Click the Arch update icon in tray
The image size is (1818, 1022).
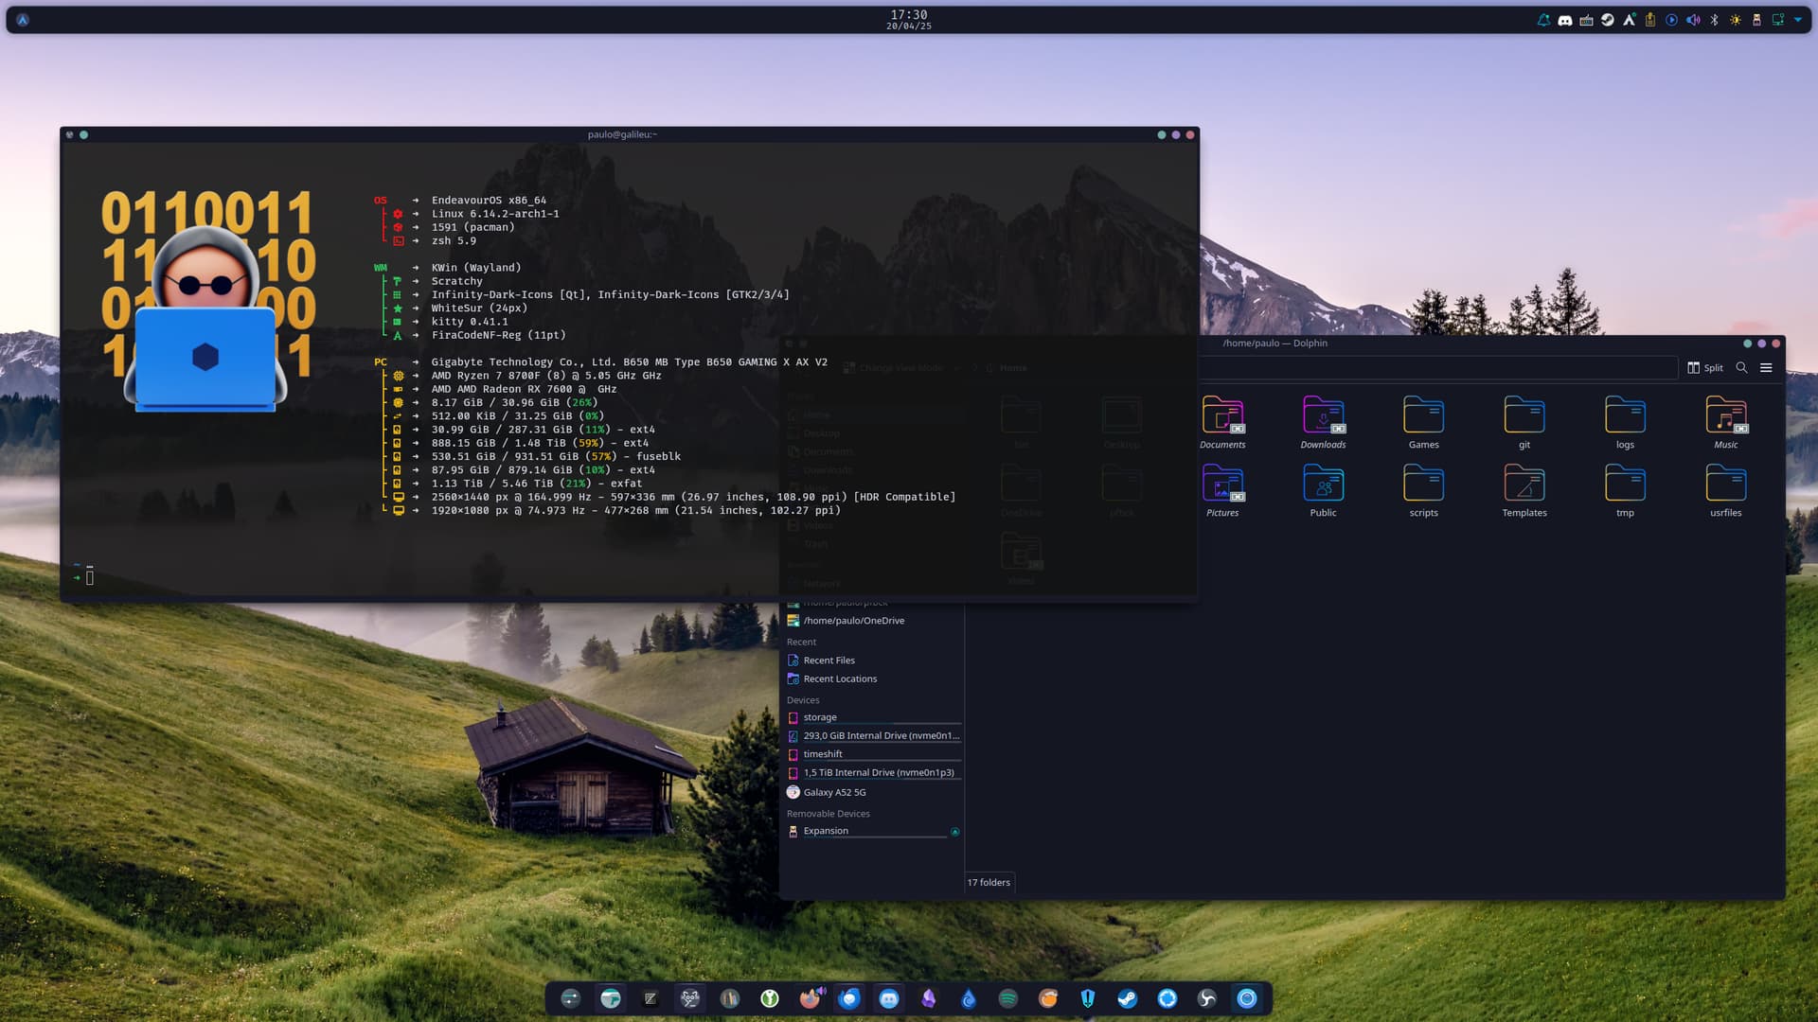(1630, 20)
